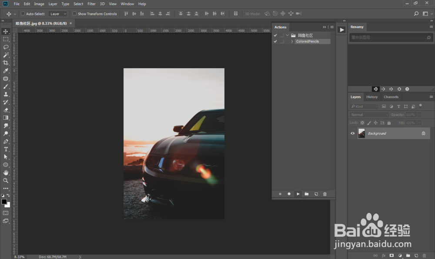Image resolution: width=435 pixels, height=259 pixels.
Task: Select the Ellipse shape tool
Action: pyautogui.click(x=6, y=165)
